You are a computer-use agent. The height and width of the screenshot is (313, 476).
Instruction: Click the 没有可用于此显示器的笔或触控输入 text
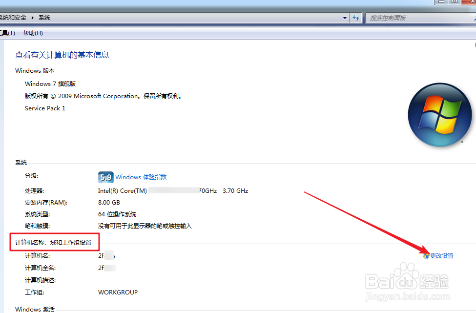(x=145, y=226)
